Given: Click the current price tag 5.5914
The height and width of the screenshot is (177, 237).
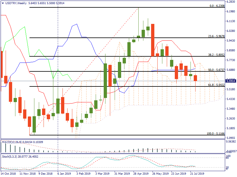Looking at the screenshot, I should pos(230,81).
